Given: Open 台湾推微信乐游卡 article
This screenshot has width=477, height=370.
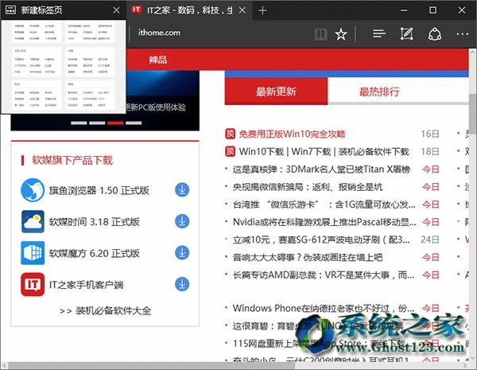Looking at the screenshot, I should tap(324, 204).
